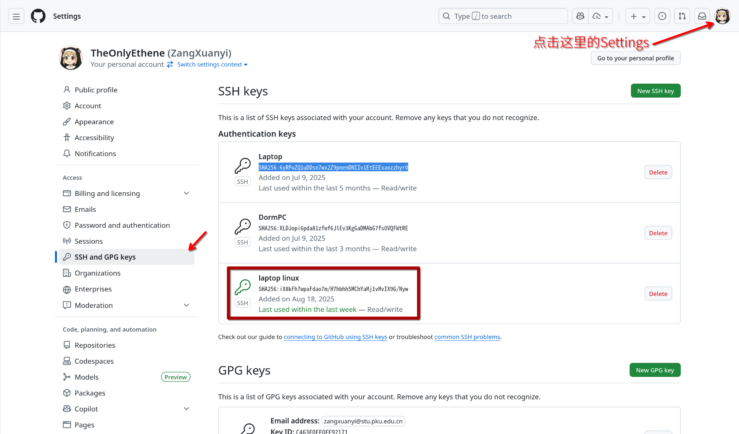Click the profile avatar in the header
The width and height of the screenshot is (739, 434).
pyautogui.click(x=723, y=16)
